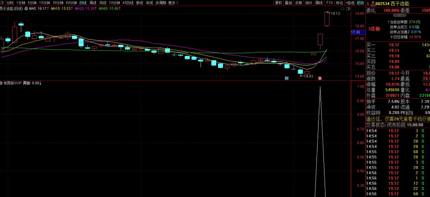Activate the 画线 drawing tools

point(319,3)
